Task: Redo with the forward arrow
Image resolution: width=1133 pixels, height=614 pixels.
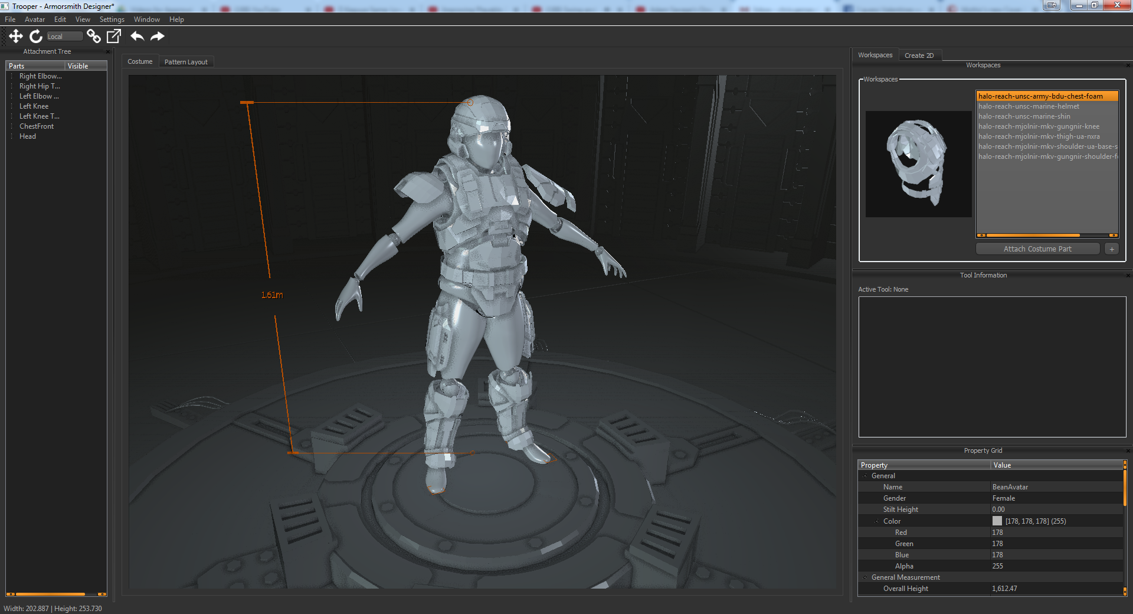Action: click(x=157, y=37)
